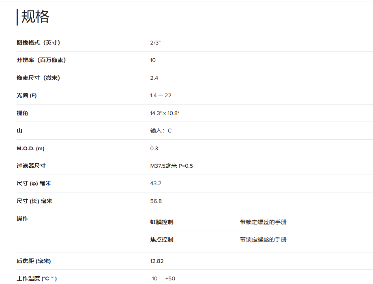Select the 14.3° x 10.8° value
The image size is (373, 284).
(165, 113)
